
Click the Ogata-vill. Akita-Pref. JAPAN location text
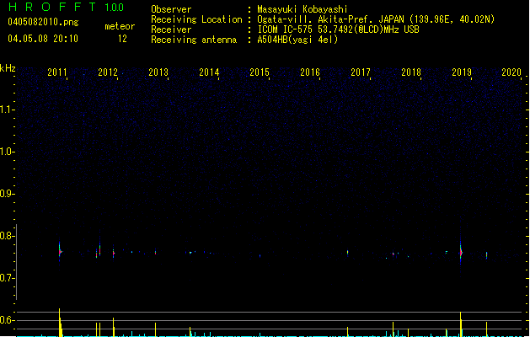tap(376, 19)
